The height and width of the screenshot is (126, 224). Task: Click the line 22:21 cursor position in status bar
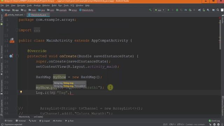(x=165, y=125)
